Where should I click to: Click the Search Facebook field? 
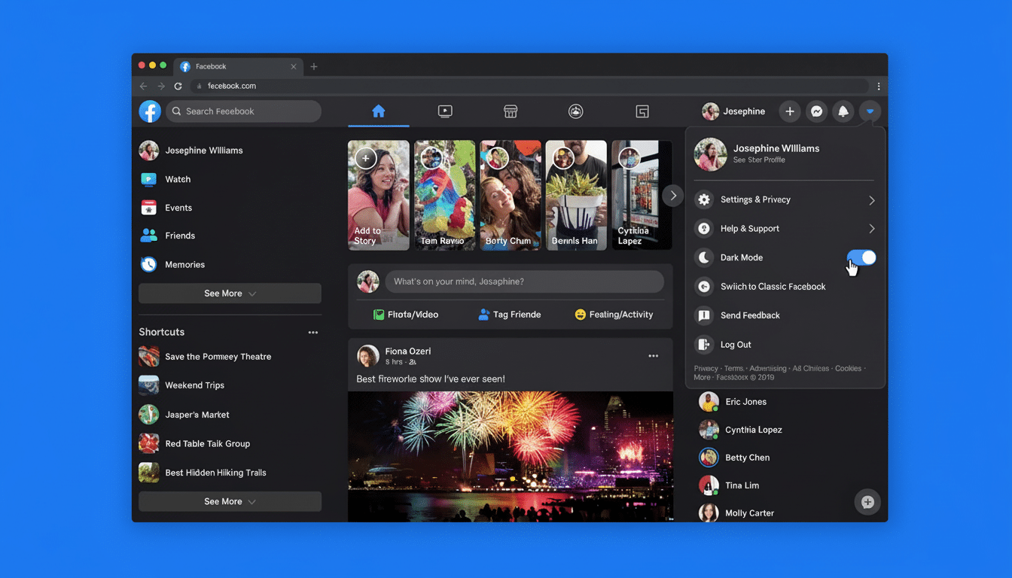(243, 111)
